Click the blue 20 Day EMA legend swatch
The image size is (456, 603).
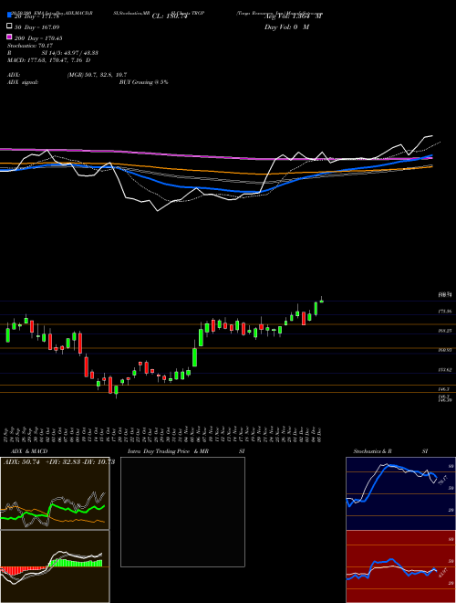click(x=10, y=15)
